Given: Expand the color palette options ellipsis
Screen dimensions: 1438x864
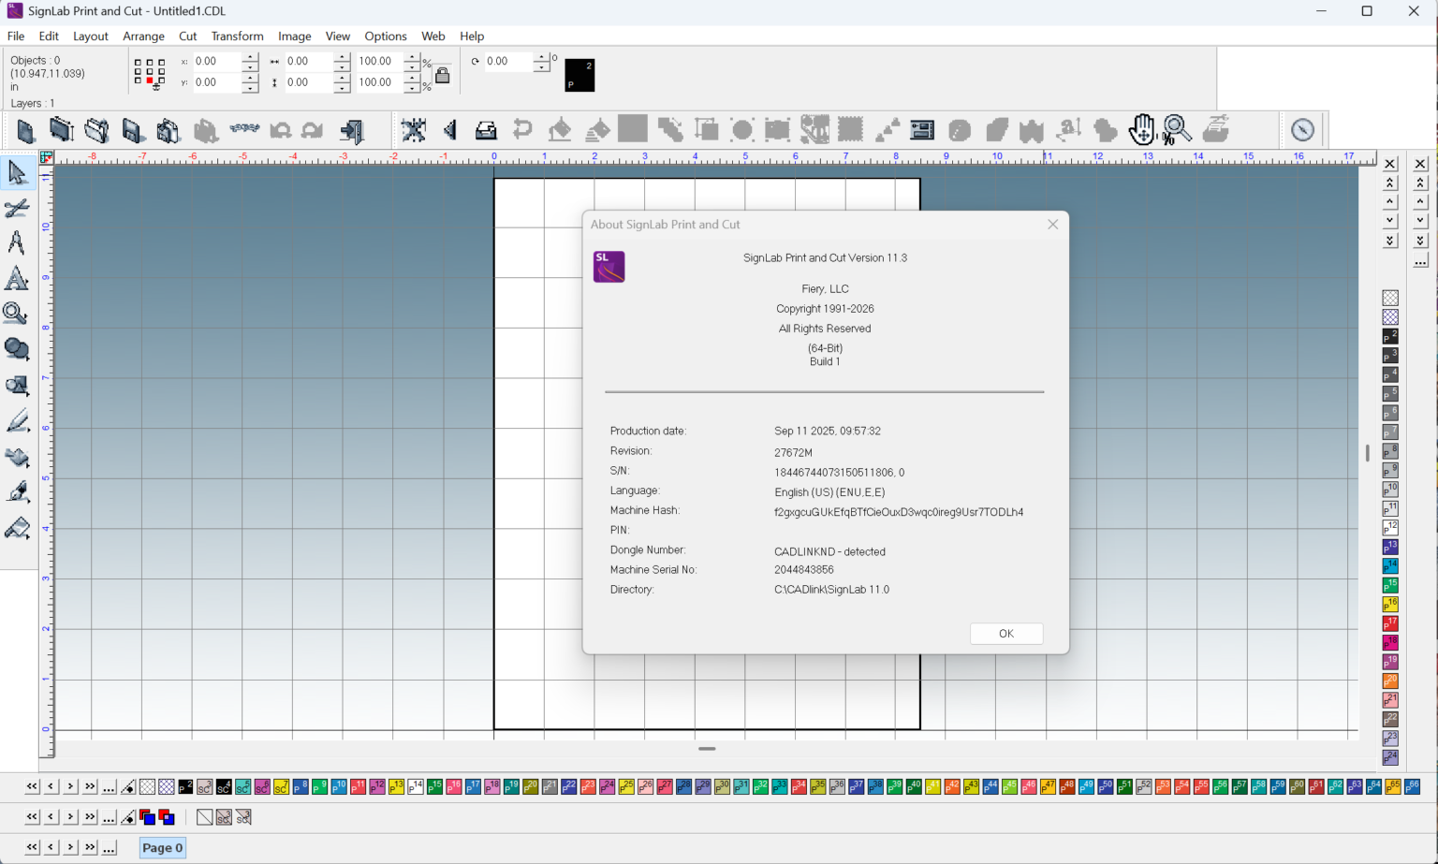Looking at the screenshot, I should click(109, 787).
